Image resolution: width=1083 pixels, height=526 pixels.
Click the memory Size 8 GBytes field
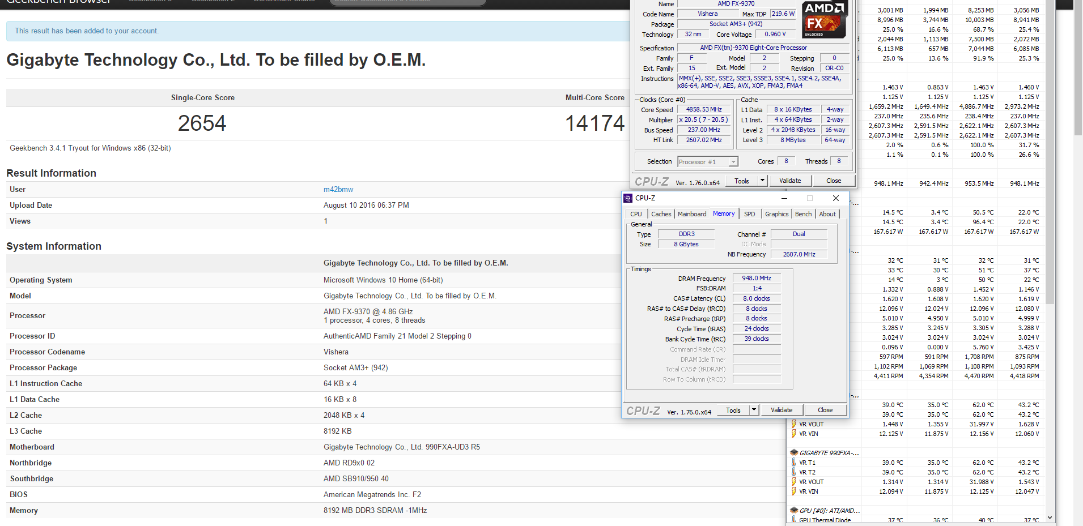(x=686, y=244)
